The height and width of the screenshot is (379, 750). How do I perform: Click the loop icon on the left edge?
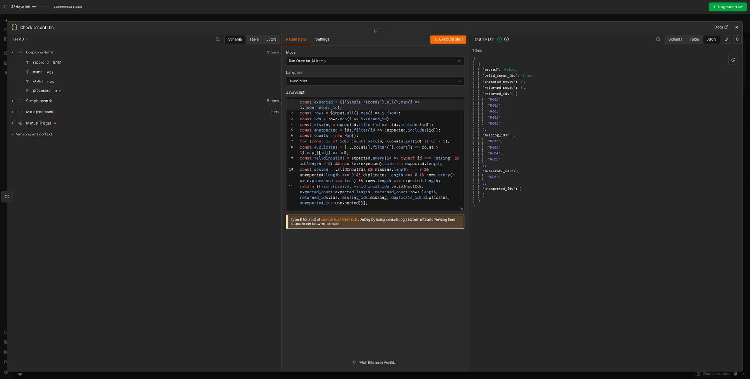[x=7, y=196]
